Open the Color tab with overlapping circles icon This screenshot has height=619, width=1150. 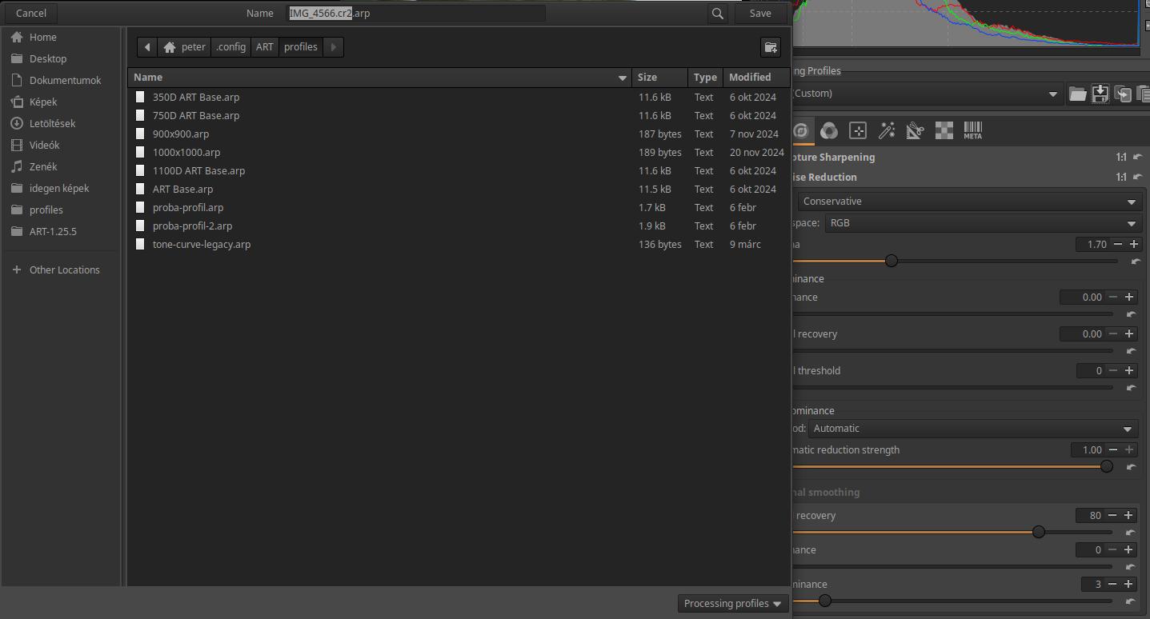pyautogui.click(x=829, y=130)
